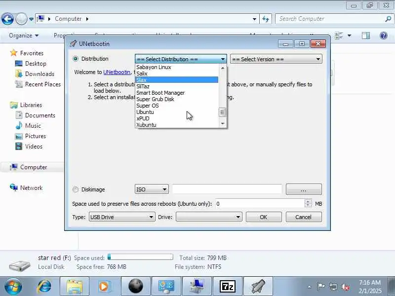Open Downloads in the navigation pane
The height and width of the screenshot is (296, 395).
pyautogui.click(x=39, y=74)
